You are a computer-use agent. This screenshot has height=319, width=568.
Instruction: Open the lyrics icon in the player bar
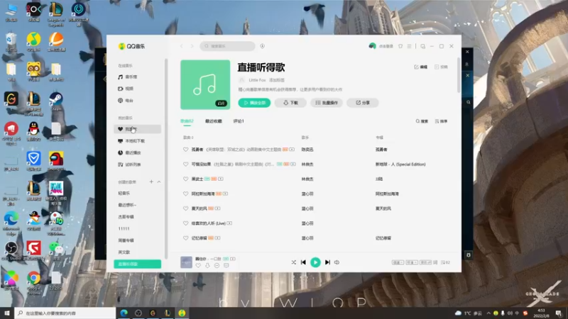pyautogui.click(x=435, y=262)
